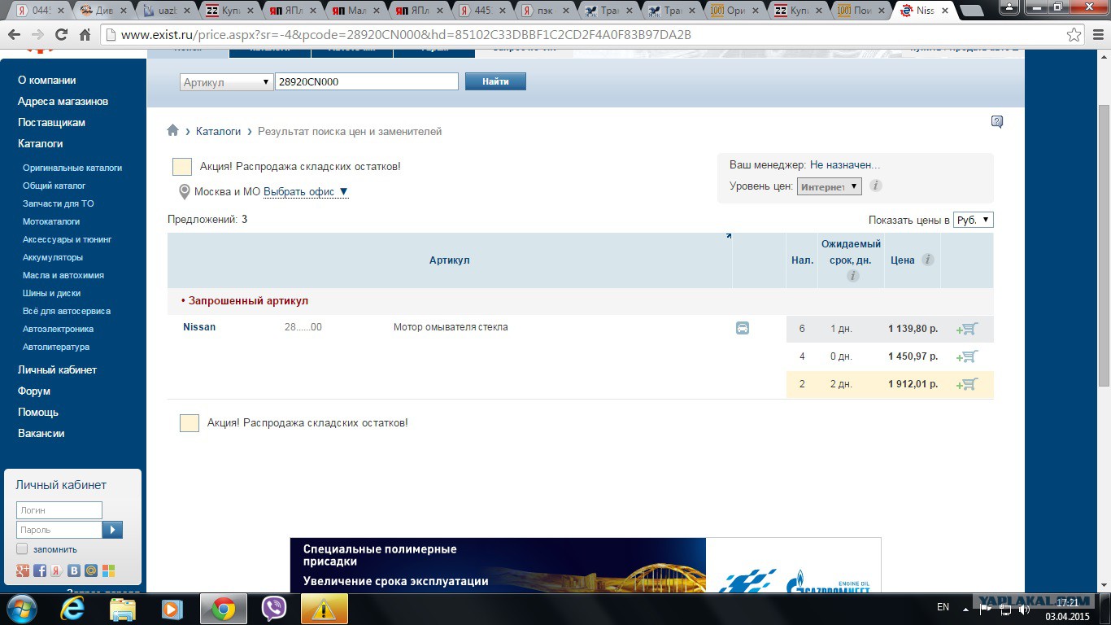Add the 1 139,80 р. offer to cart

click(x=967, y=329)
